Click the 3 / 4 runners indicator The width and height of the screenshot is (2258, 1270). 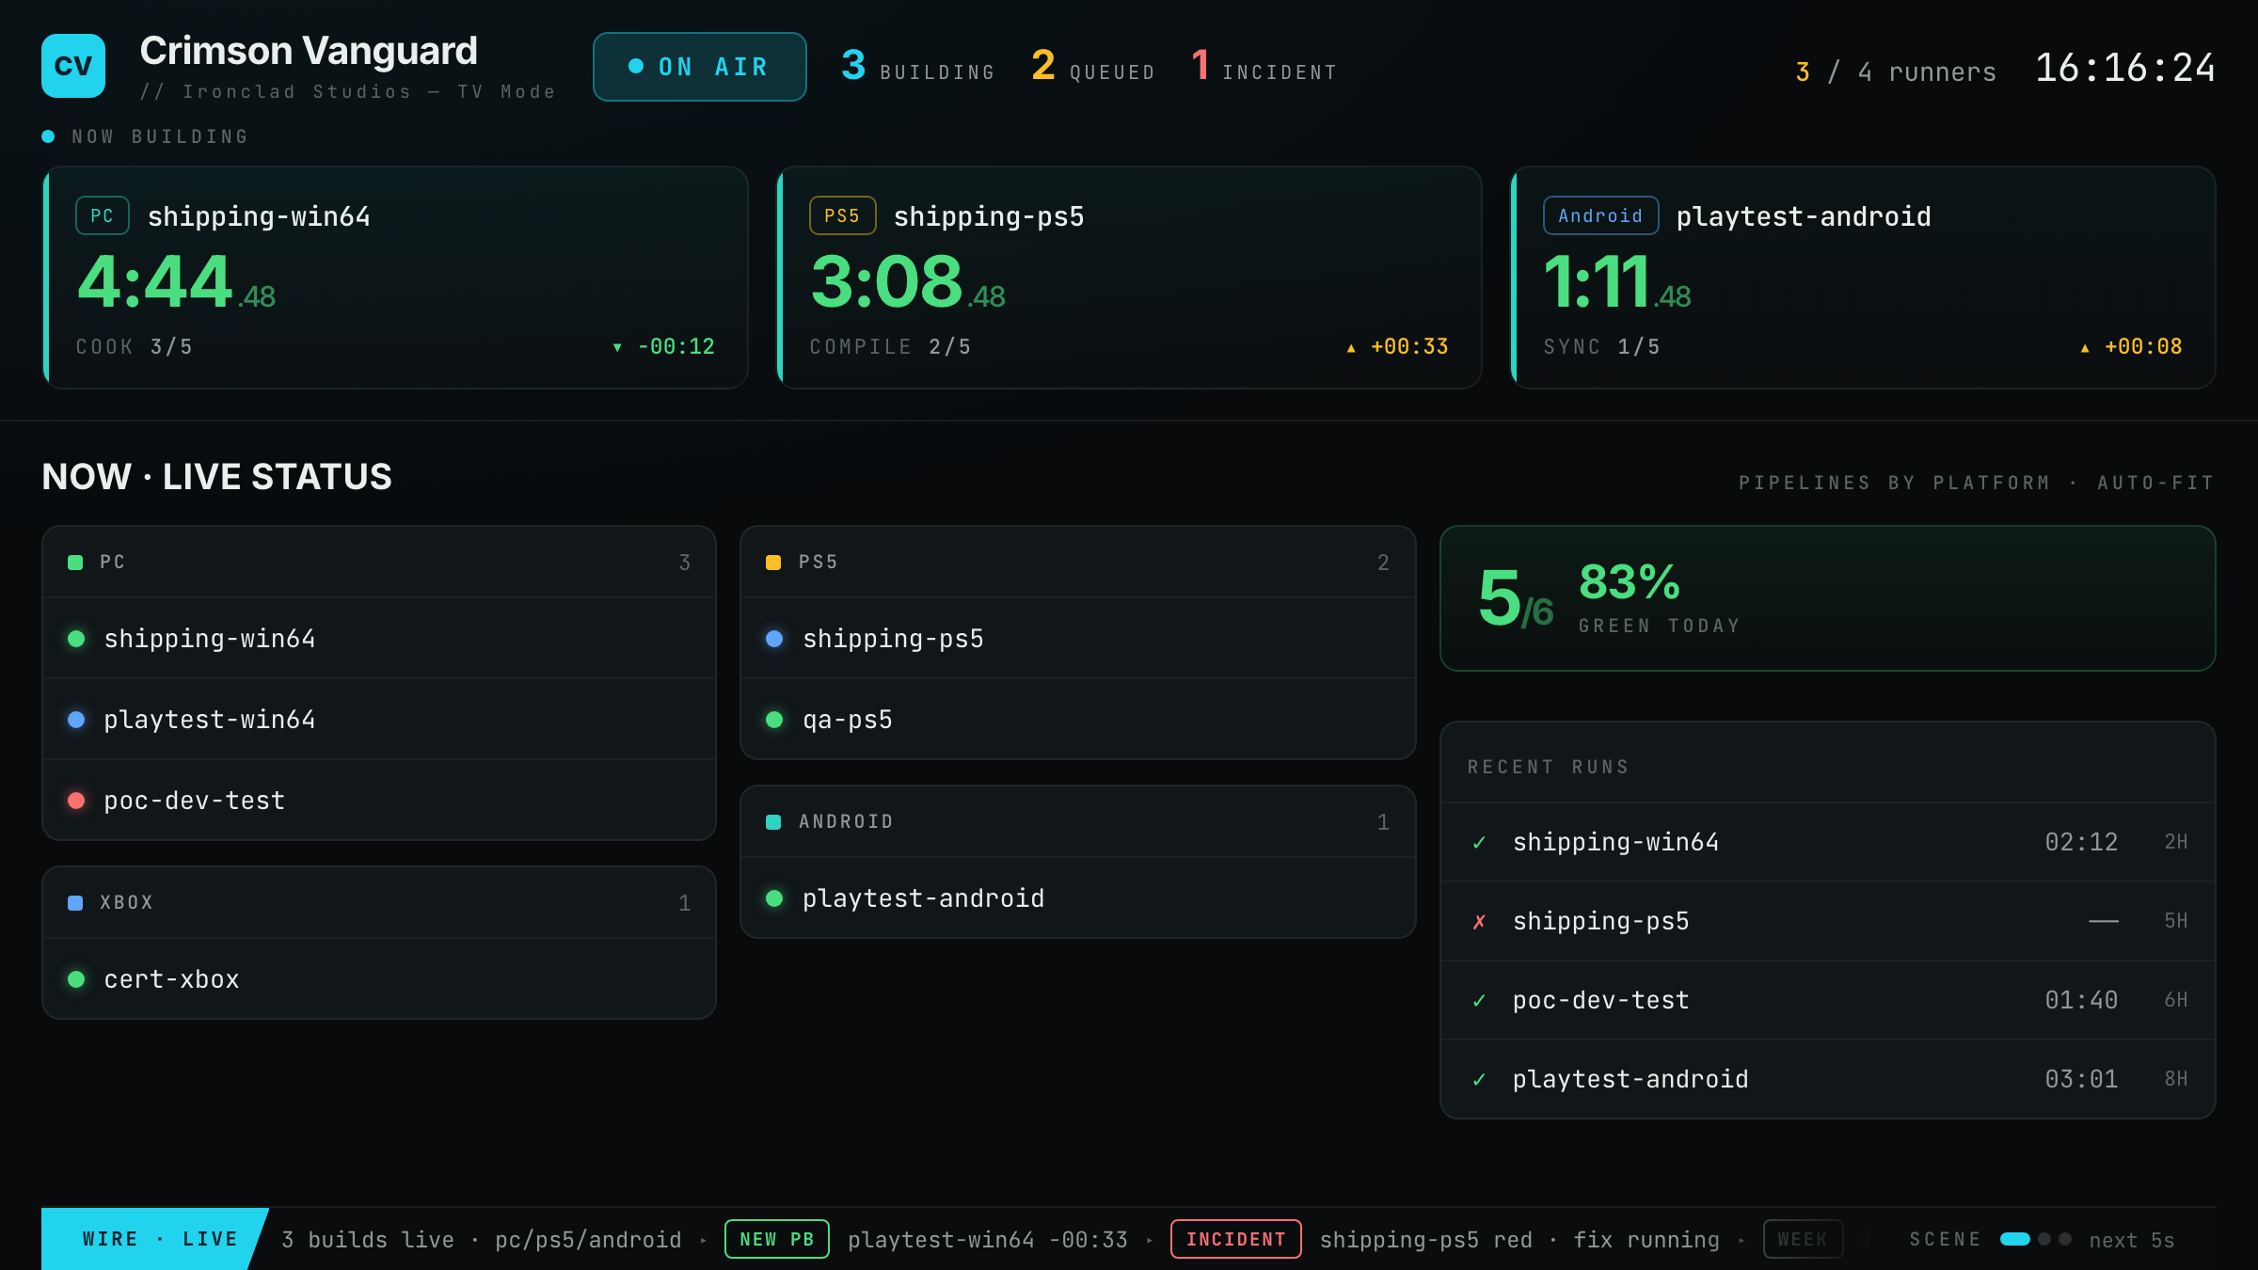click(x=1896, y=72)
